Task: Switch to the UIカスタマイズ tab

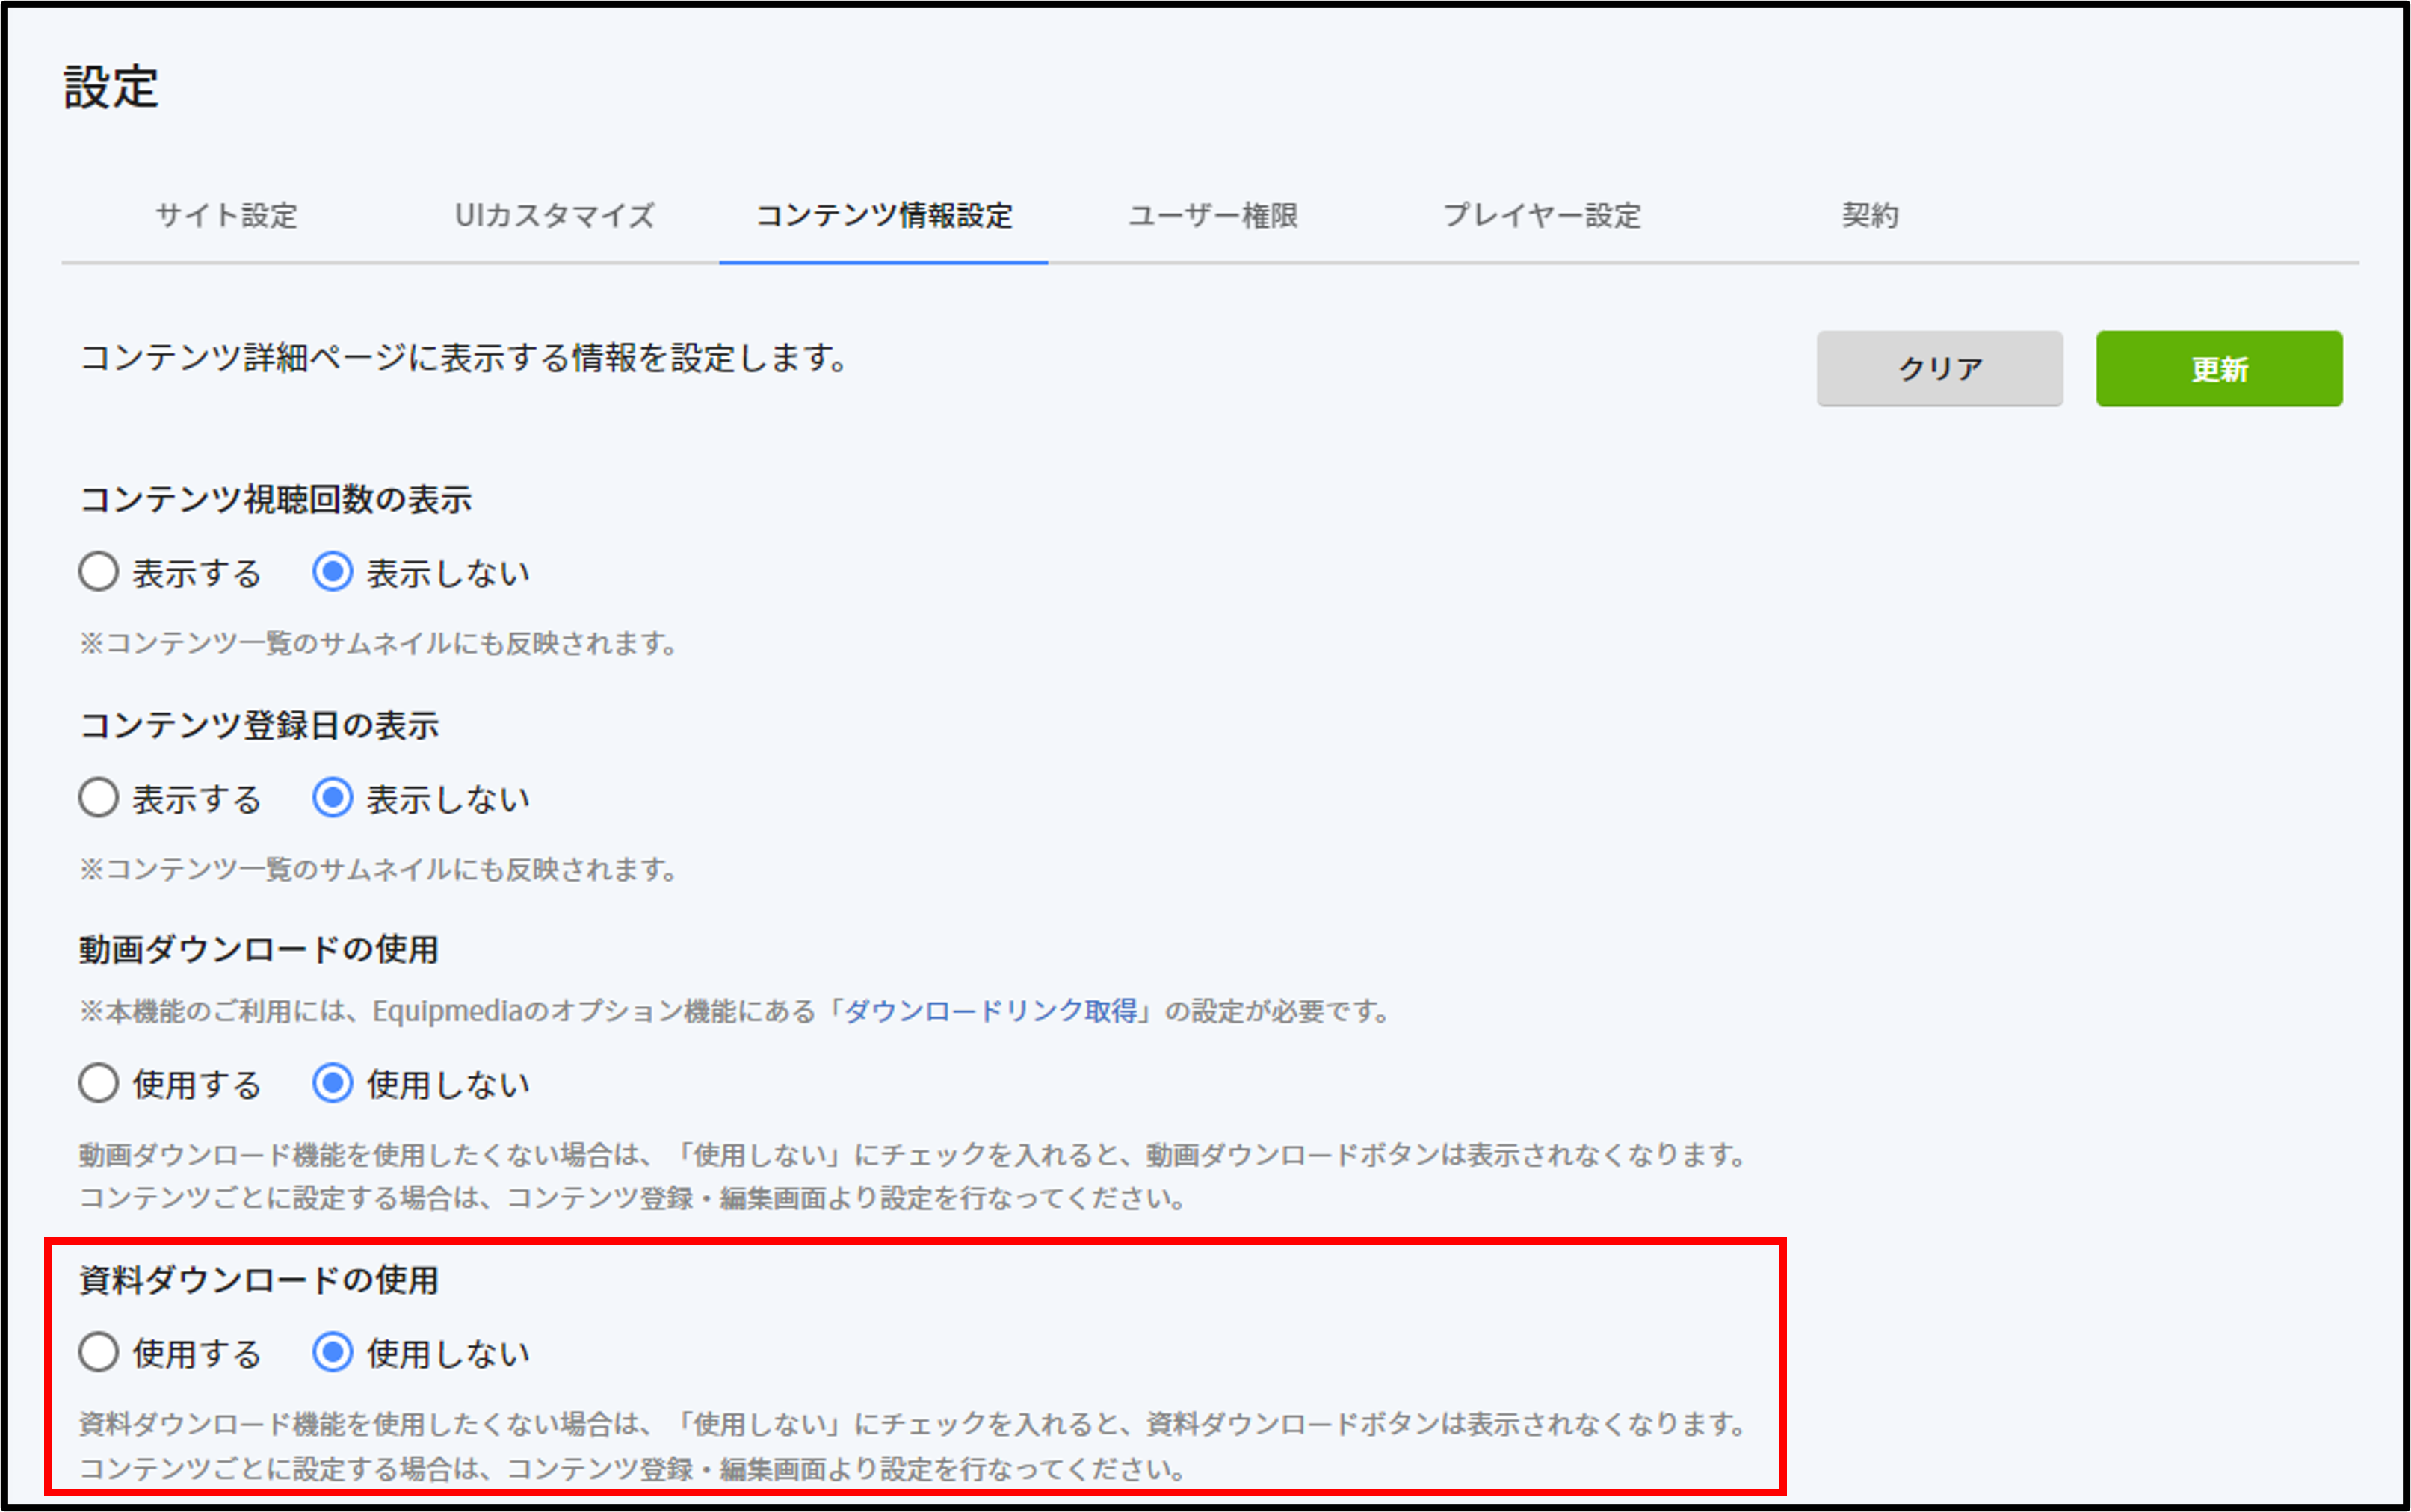Action: [x=555, y=215]
